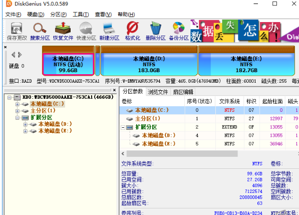Click the Save Changes (保存更改) toolbar icon

pyautogui.click(x=17, y=31)
